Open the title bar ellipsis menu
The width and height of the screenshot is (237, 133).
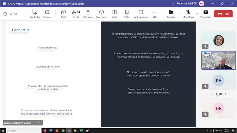click(172, 4)
